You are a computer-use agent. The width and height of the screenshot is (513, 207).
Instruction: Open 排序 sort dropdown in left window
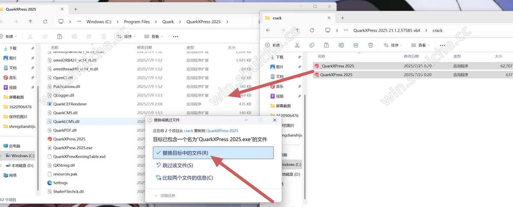[127, 37]
